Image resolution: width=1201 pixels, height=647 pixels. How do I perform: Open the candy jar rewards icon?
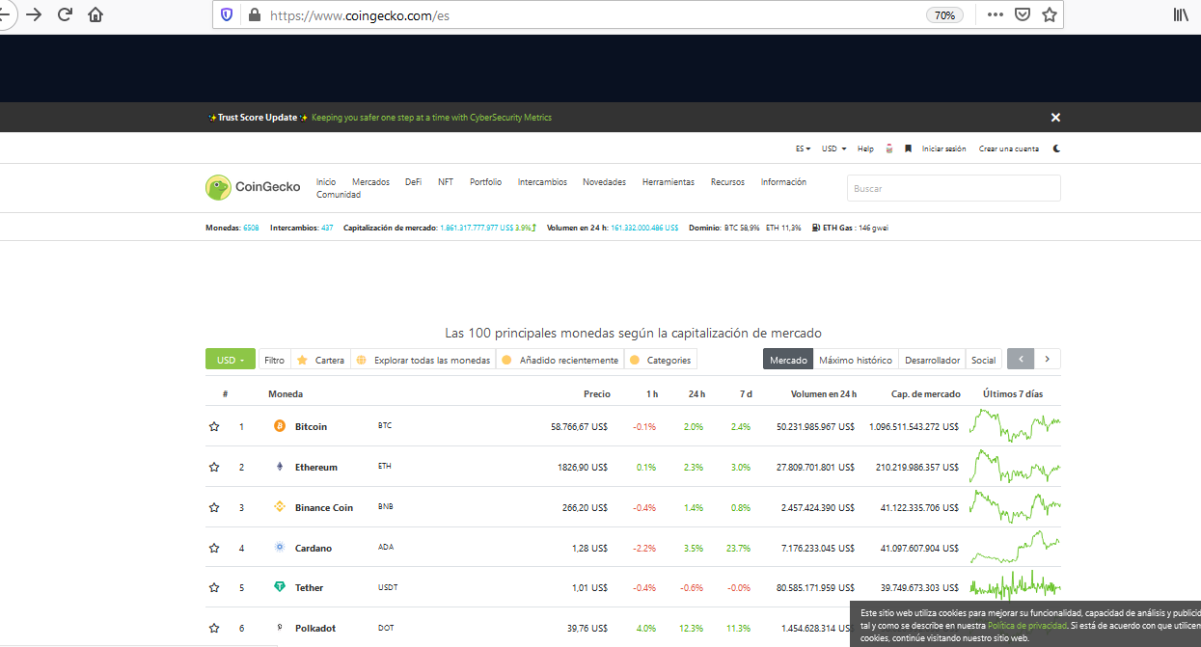point(889,148)
